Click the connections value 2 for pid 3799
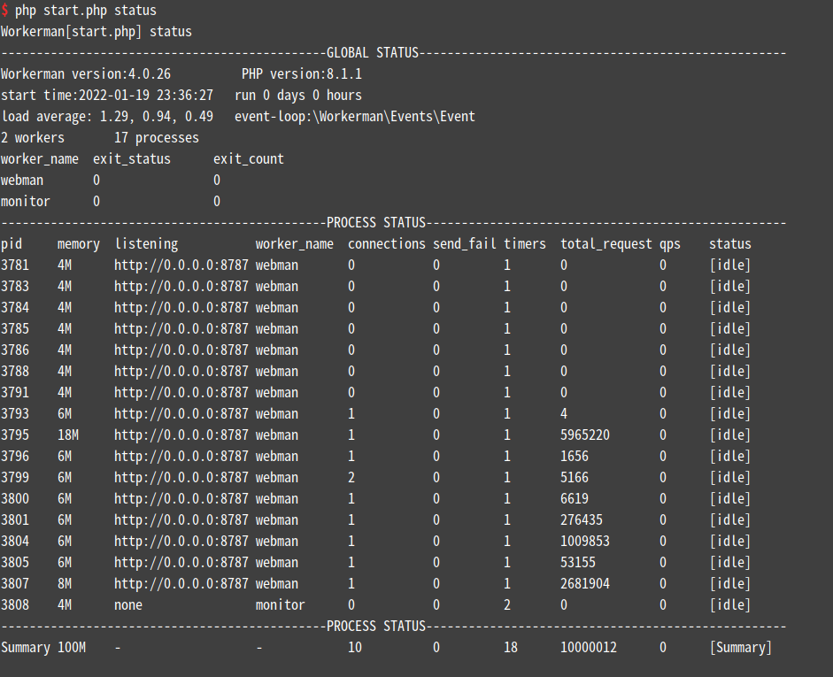Viewport: 833px width, 677px height. 351,478
